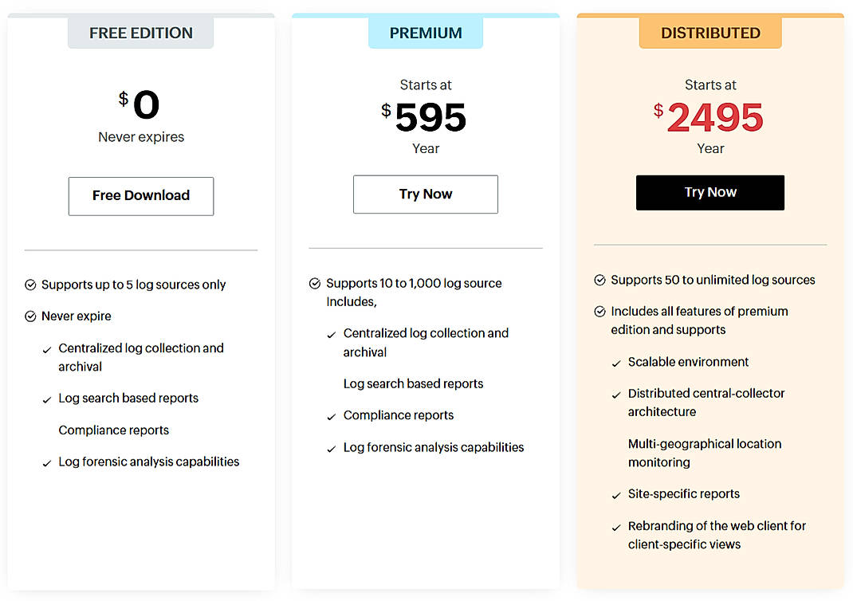The height and width of the screenshot is (601, 853).
Task: Click the "Distributed central-collector architecture" feature text
Action: point(706,402)
